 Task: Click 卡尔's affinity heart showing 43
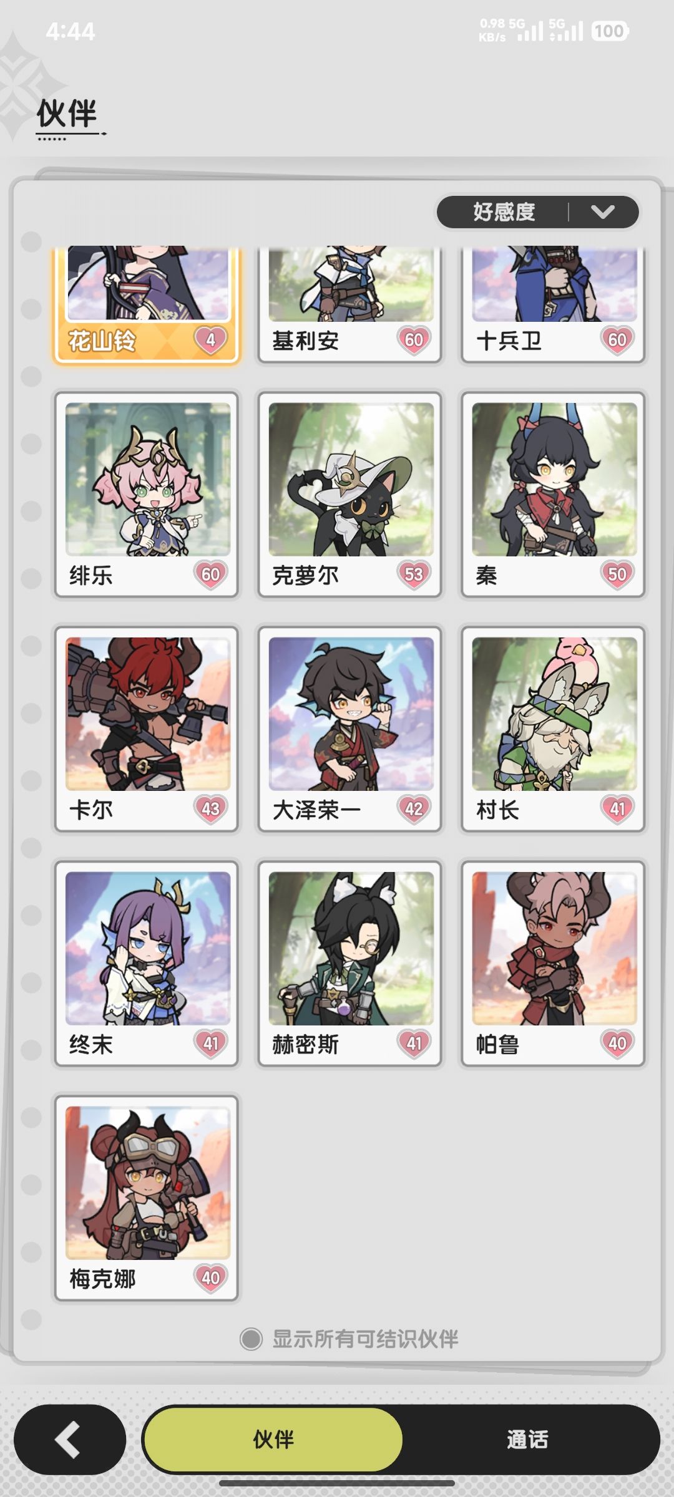tap(211, 809)
